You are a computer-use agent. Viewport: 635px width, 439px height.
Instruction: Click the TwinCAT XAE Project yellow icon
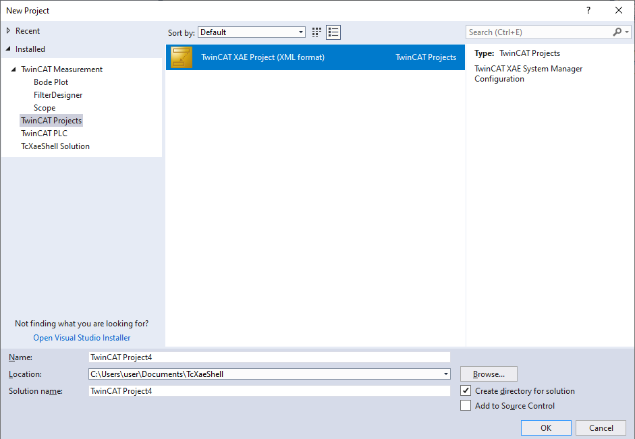point(182,57)
